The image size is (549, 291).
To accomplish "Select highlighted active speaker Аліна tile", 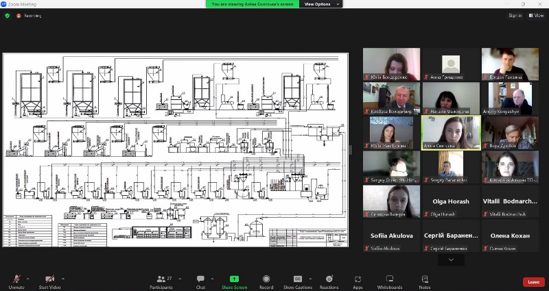I will [x=451, y=133].
